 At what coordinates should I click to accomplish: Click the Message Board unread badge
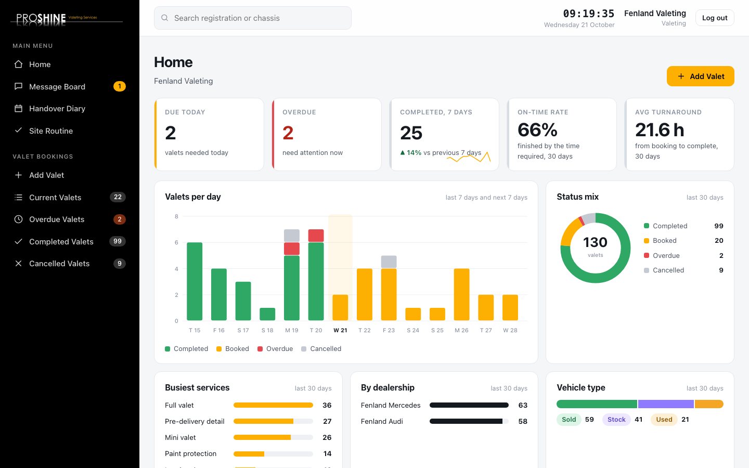(x=120, y=86)
